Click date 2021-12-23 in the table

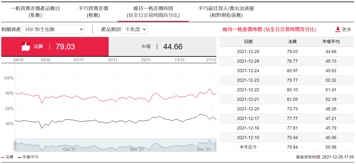pos(248,80)
